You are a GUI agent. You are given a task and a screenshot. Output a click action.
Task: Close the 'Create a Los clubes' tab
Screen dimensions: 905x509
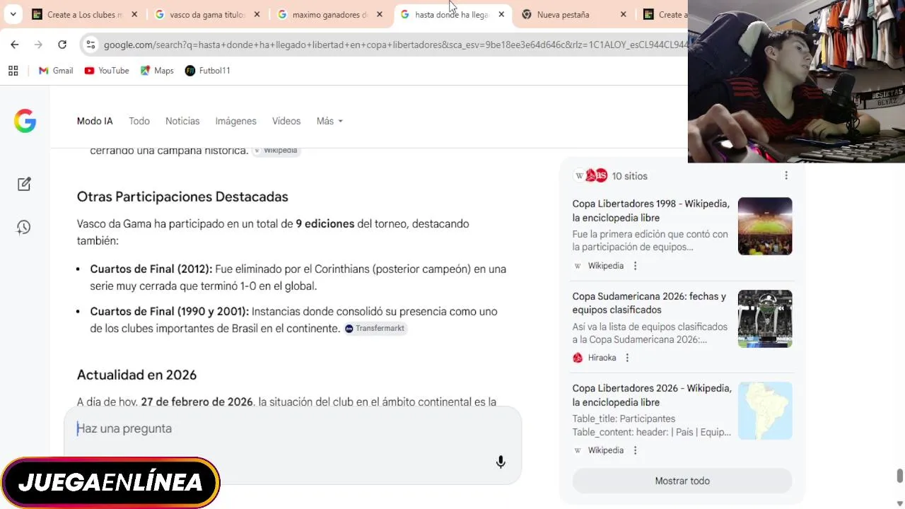(x=134, y=14)
